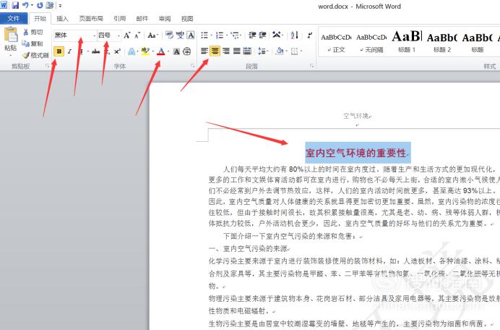The height and width of the screenshot is (330, 500).
Task: Toggle Align Right paragraph alignment
Action: 225,51
